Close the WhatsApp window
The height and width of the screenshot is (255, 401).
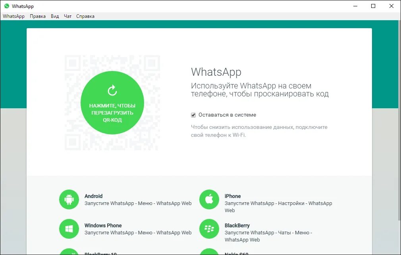391,6
